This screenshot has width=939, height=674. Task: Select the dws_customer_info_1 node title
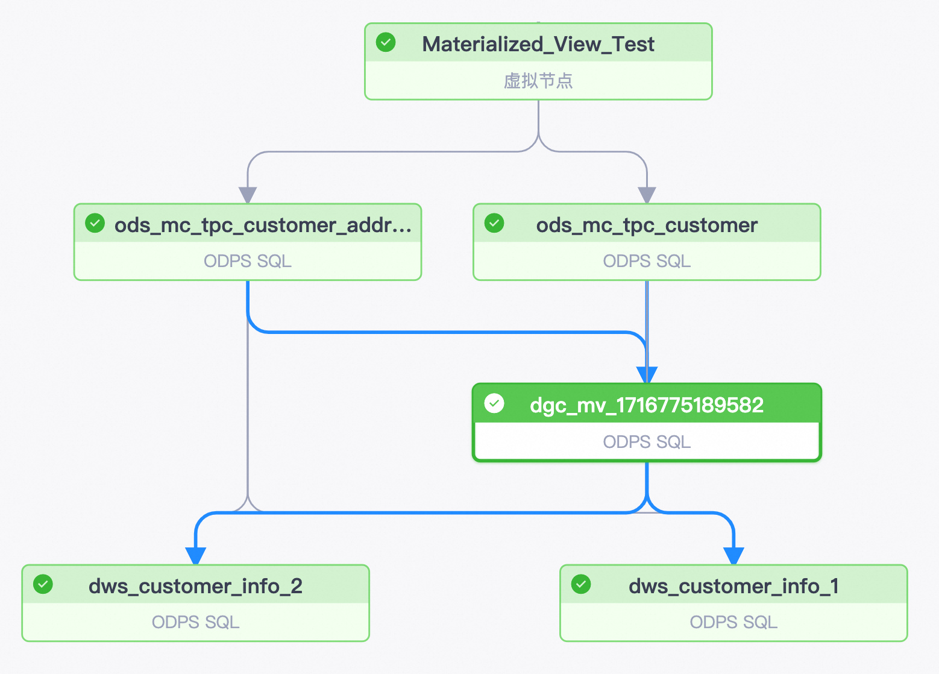click(x=733, y=586)
